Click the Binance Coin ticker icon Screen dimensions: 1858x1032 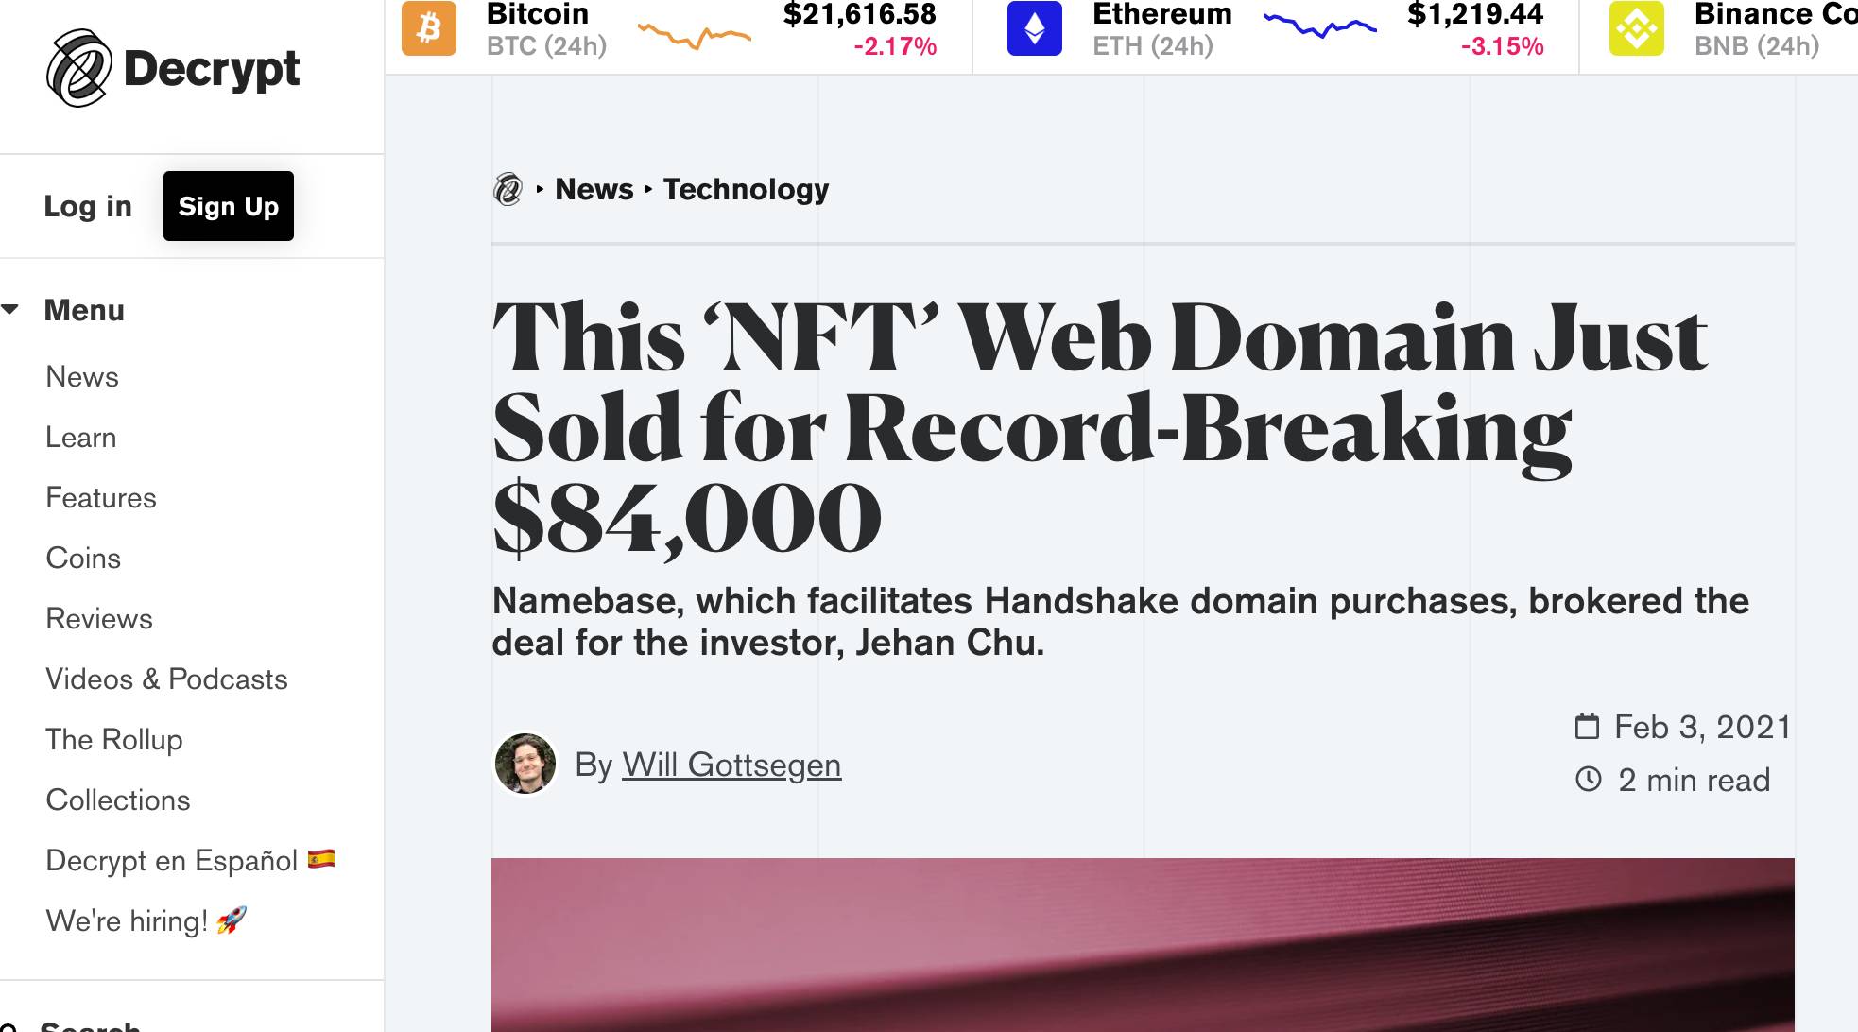coord(1637,28)
